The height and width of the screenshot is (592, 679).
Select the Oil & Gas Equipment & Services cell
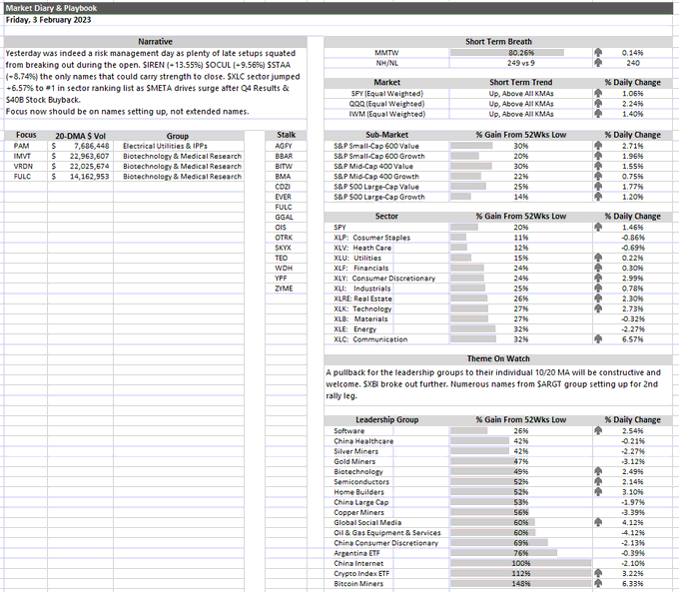[x=386, y=533]
